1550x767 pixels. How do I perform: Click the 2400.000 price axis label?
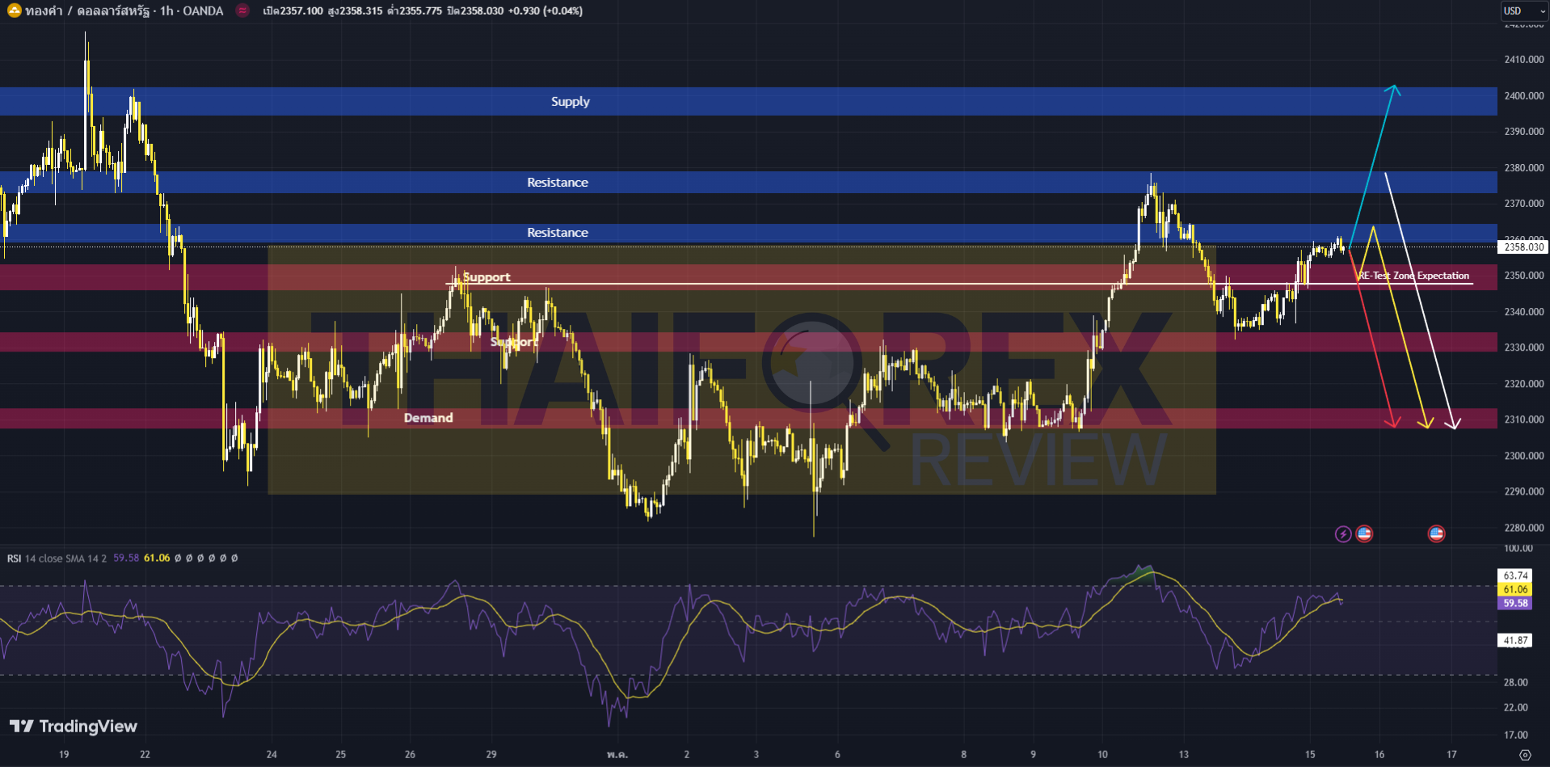coord(1524,96)
